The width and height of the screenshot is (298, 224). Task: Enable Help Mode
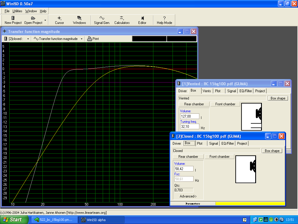(x=164, y=20)
